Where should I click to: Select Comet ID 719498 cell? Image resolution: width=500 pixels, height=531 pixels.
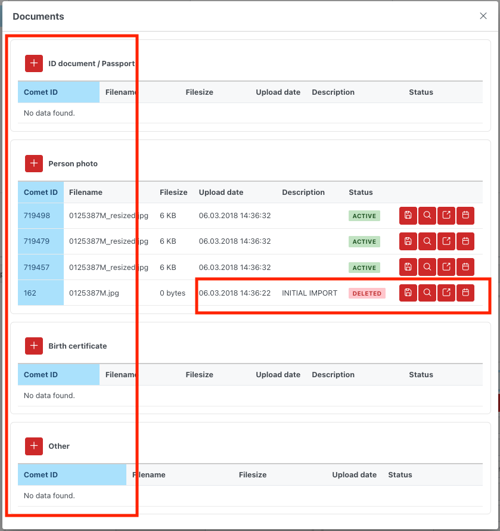(x=37, y=216)
